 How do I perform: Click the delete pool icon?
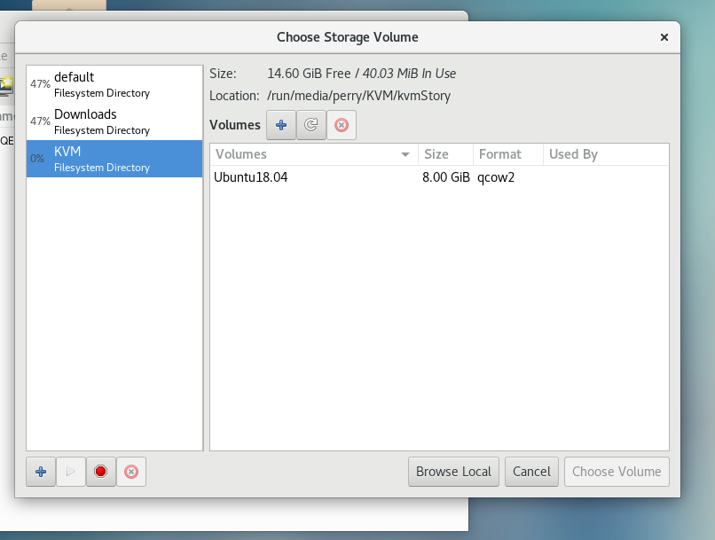(x=130, y=472)
